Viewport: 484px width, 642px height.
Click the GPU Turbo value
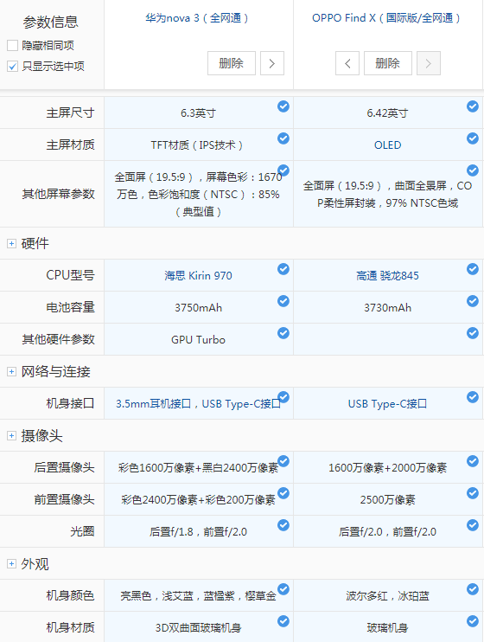pos(199,340)
